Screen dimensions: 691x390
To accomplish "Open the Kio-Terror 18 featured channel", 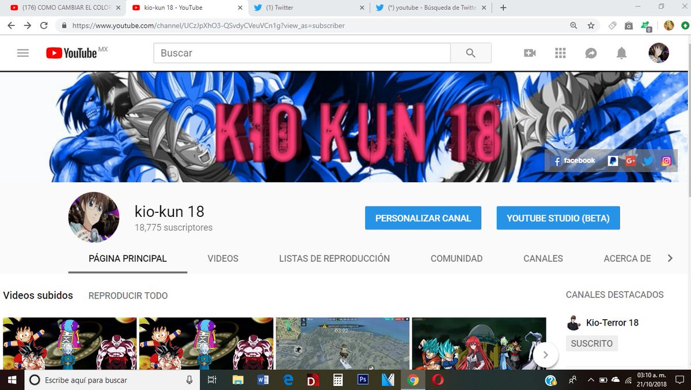I will pyautogui.click(x=612, y=323).
